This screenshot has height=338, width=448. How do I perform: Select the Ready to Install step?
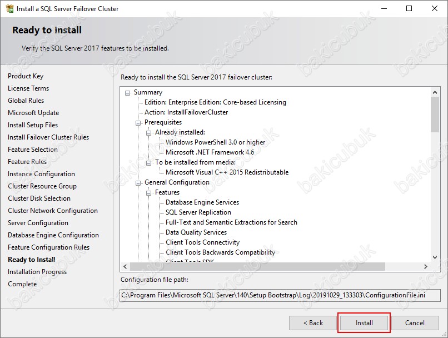pos(32,260)
